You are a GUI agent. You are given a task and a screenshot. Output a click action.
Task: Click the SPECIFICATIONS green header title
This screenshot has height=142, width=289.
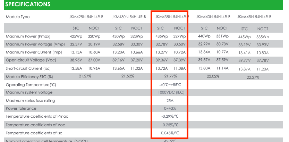pos(28,4)
